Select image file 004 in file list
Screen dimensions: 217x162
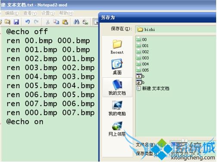142,64
